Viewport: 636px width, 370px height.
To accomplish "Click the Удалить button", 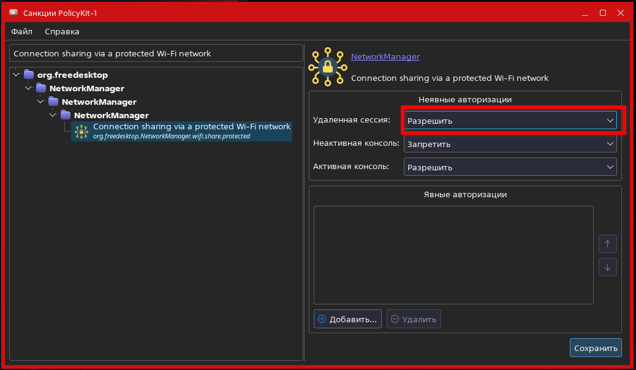I will (x=414, y=319).
